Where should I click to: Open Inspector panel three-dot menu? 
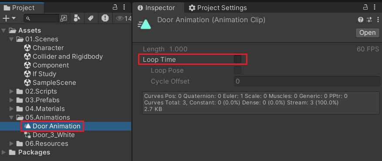point(375,7)
